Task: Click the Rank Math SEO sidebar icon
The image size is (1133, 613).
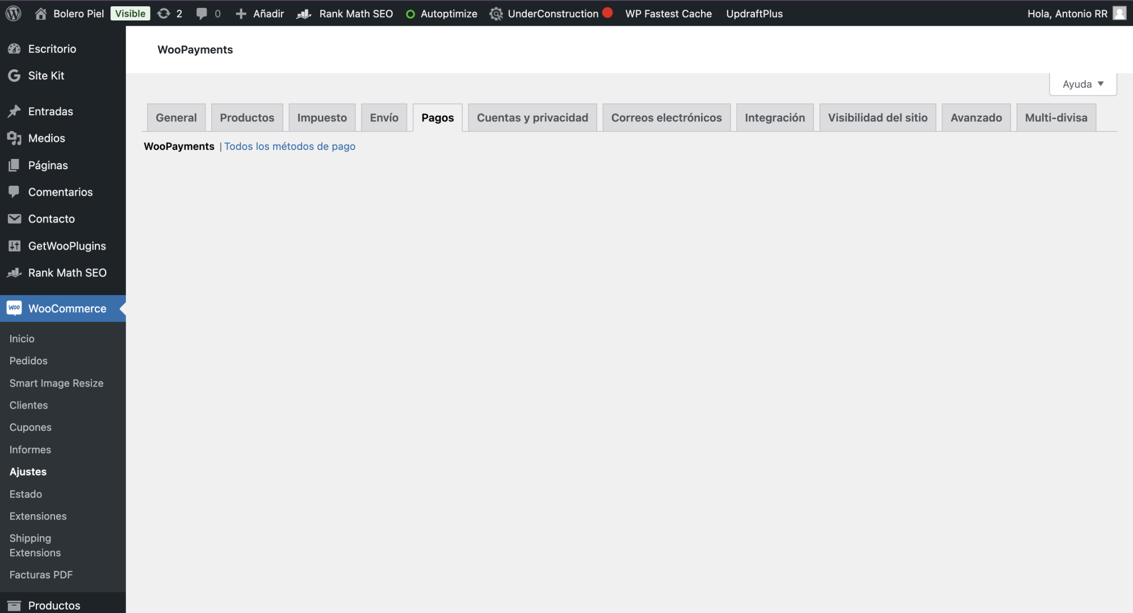Action: pos(14,272)
